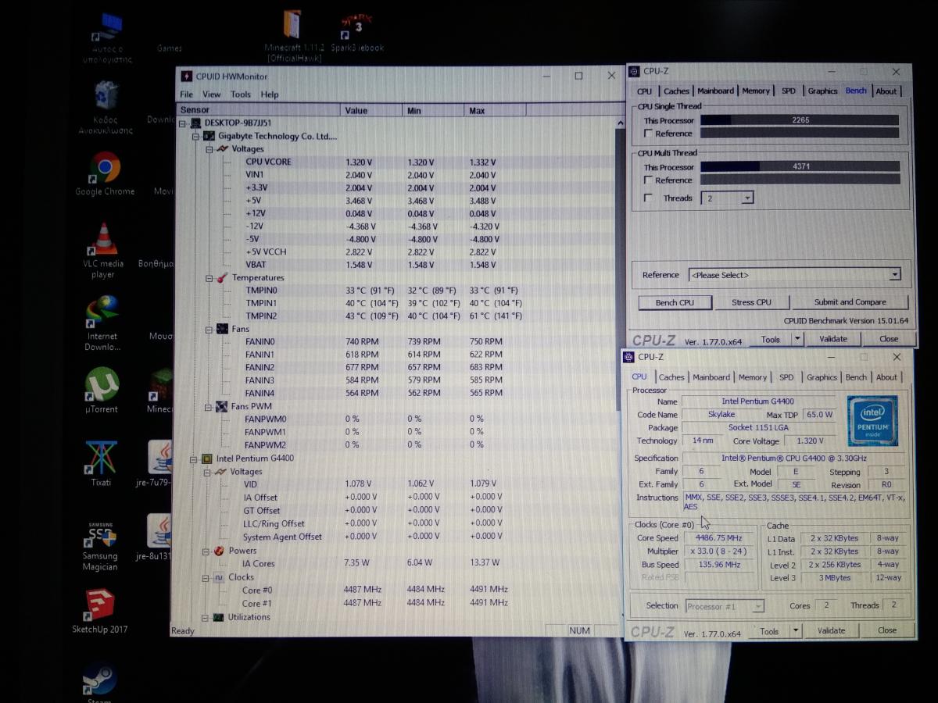Launch VLC media player shortcut
Screen dimensions: 938x703
pos(102,240)
